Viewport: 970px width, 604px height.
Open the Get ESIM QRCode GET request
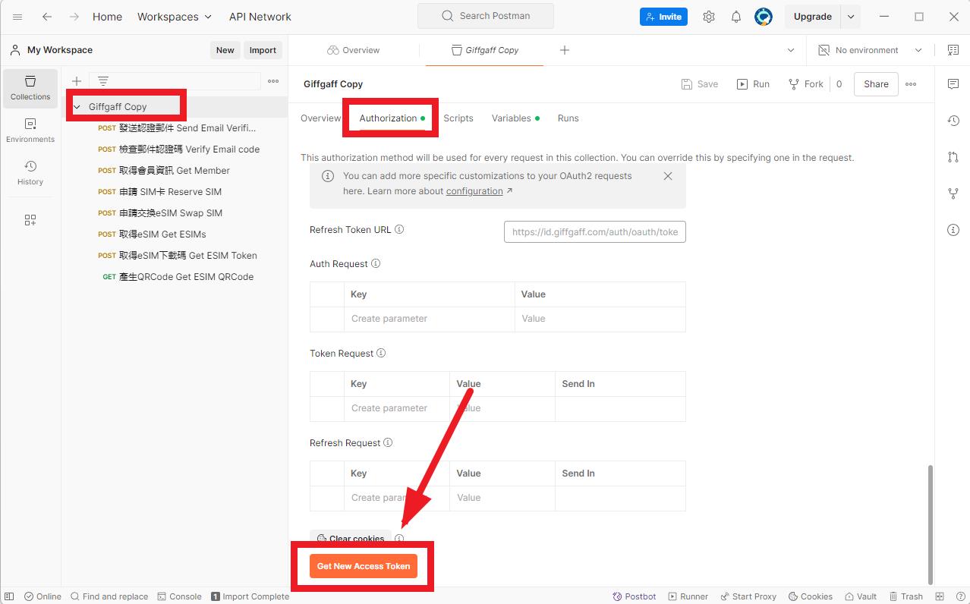(x=178, y=277)
